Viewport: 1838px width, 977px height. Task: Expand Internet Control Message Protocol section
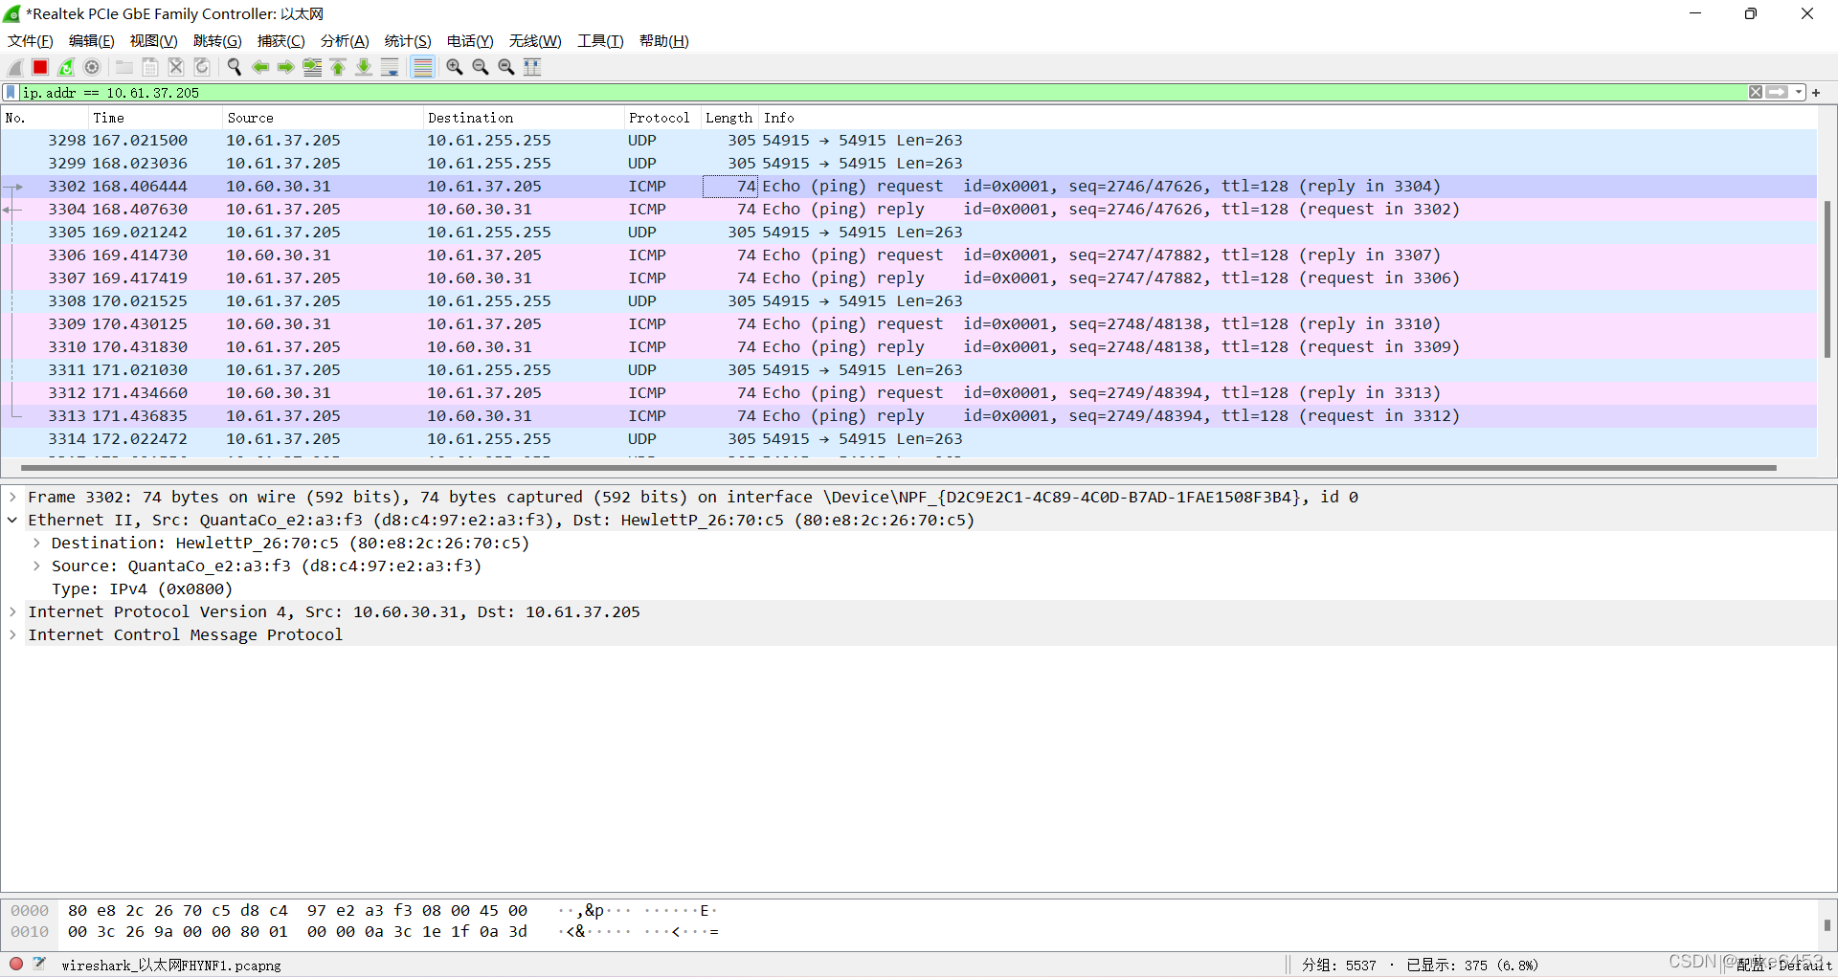[12, 635]
